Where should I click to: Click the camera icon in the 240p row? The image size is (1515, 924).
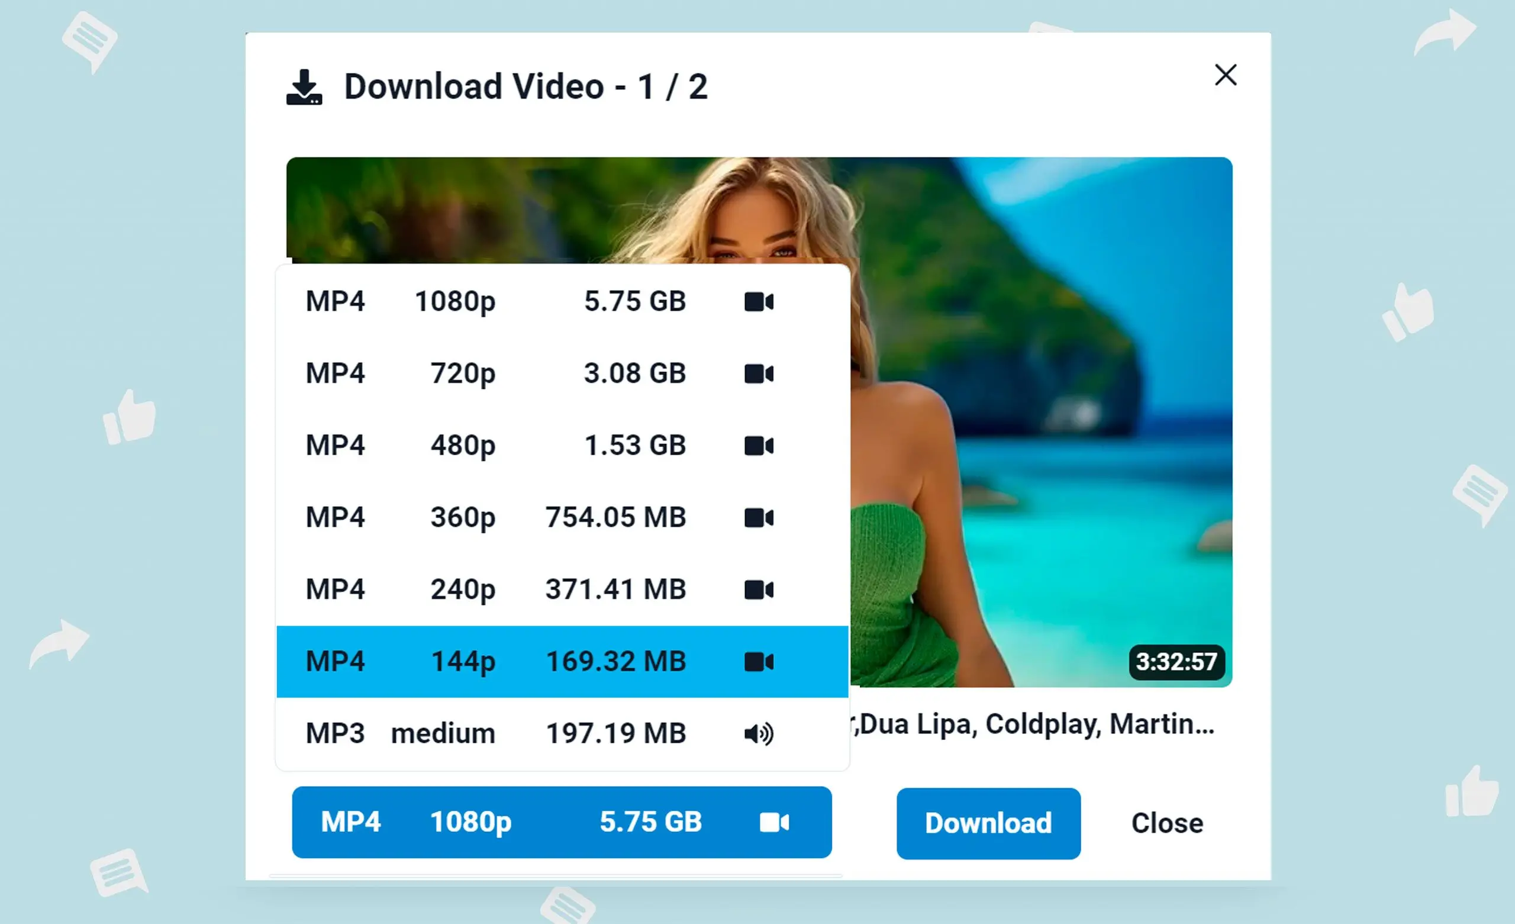pyautogui.click(x=759, y=590)
